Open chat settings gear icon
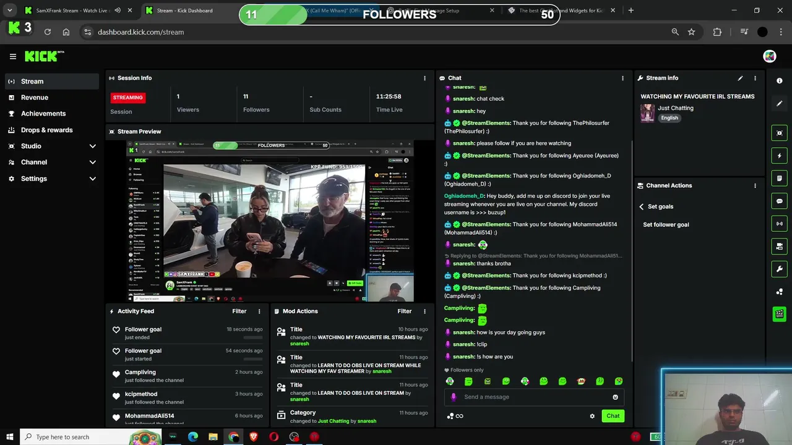The height and width of the screenshot is (445, 792). pyautogui.click(x=592, y=416)
